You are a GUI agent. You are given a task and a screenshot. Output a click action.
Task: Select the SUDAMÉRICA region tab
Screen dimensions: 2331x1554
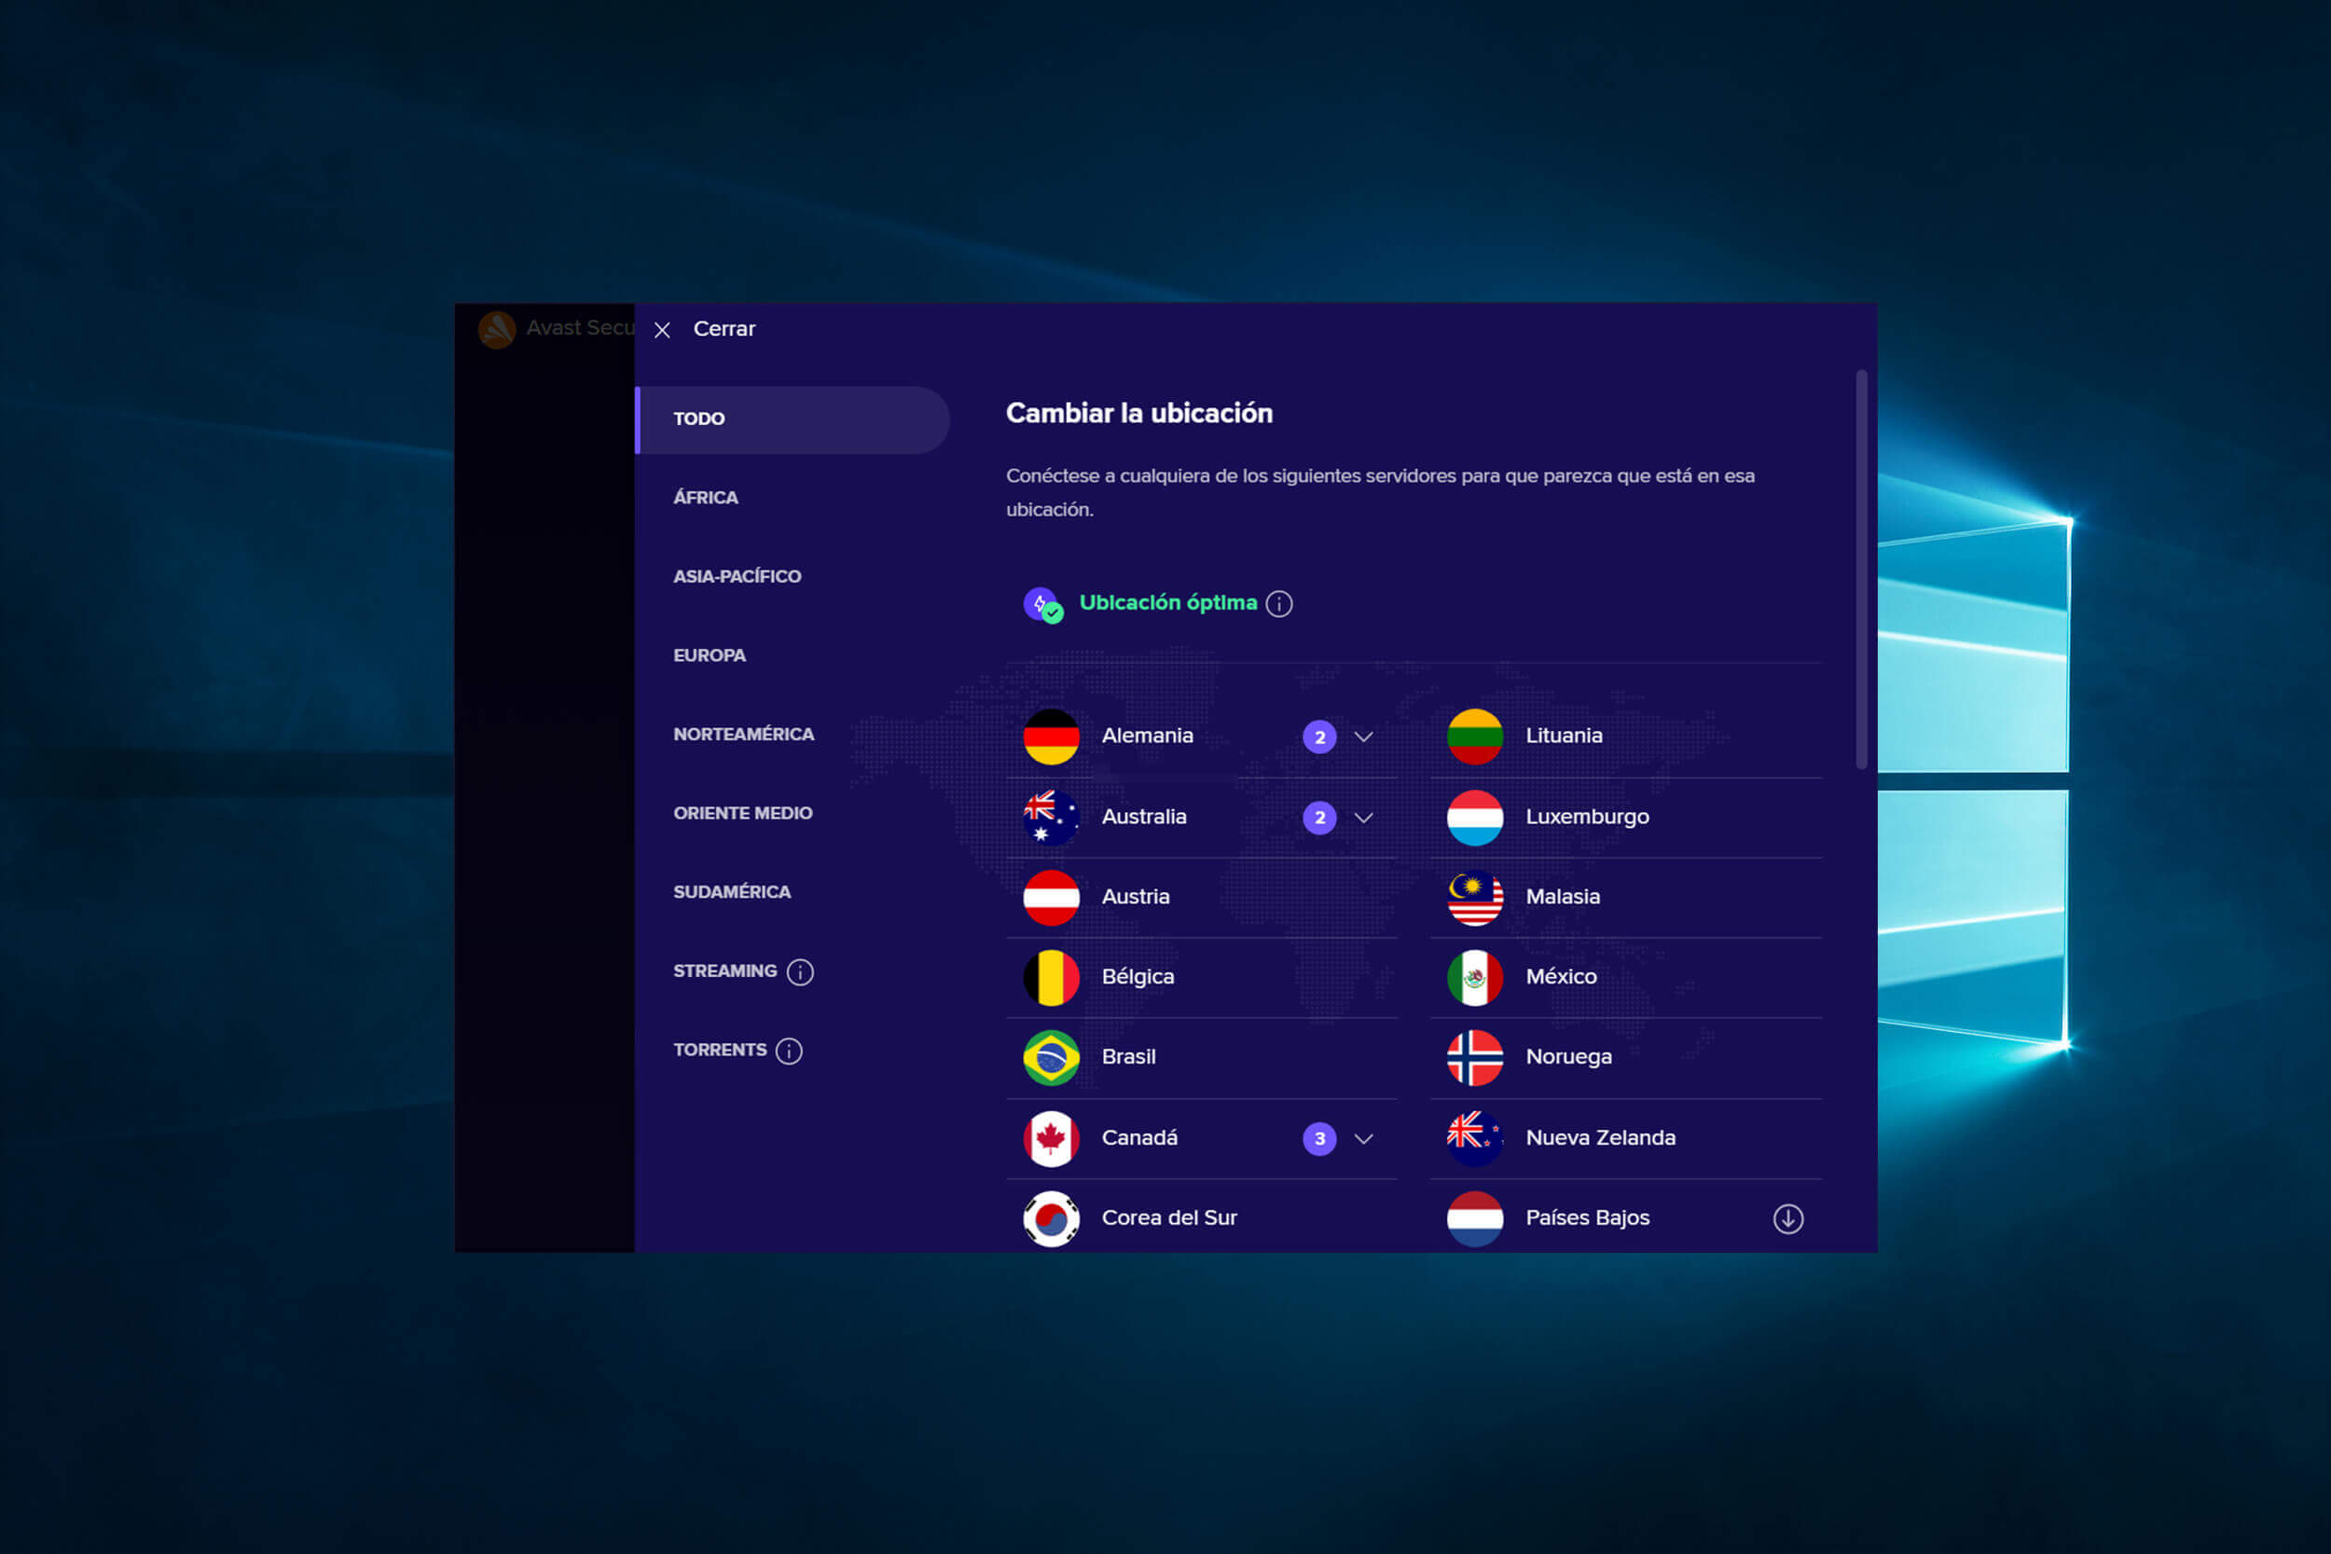(x=730, y=889)
